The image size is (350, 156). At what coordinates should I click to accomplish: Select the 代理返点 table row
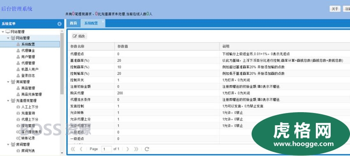(209, 54)
